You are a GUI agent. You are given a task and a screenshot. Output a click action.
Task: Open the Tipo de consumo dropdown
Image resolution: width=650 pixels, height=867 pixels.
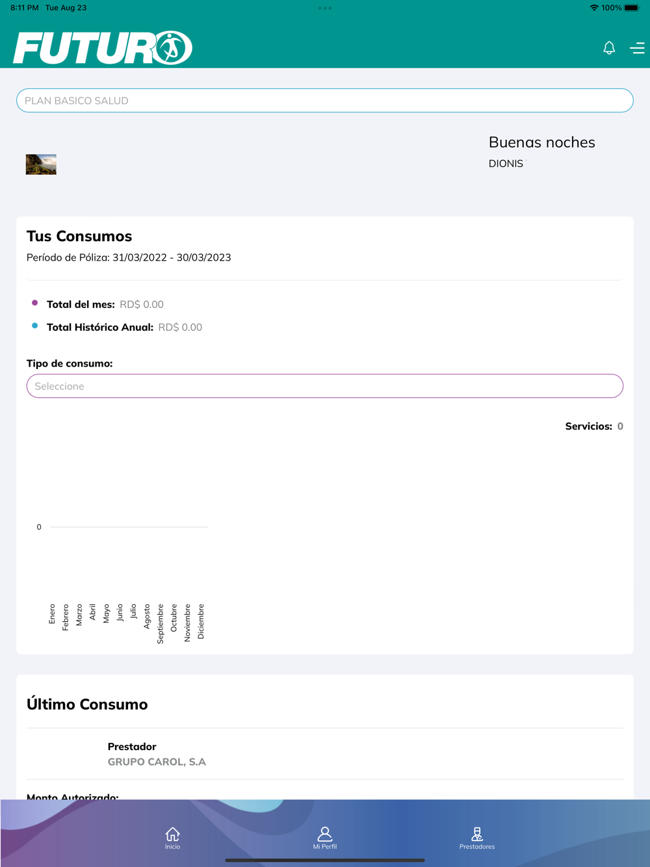click(x=325, y=386)
